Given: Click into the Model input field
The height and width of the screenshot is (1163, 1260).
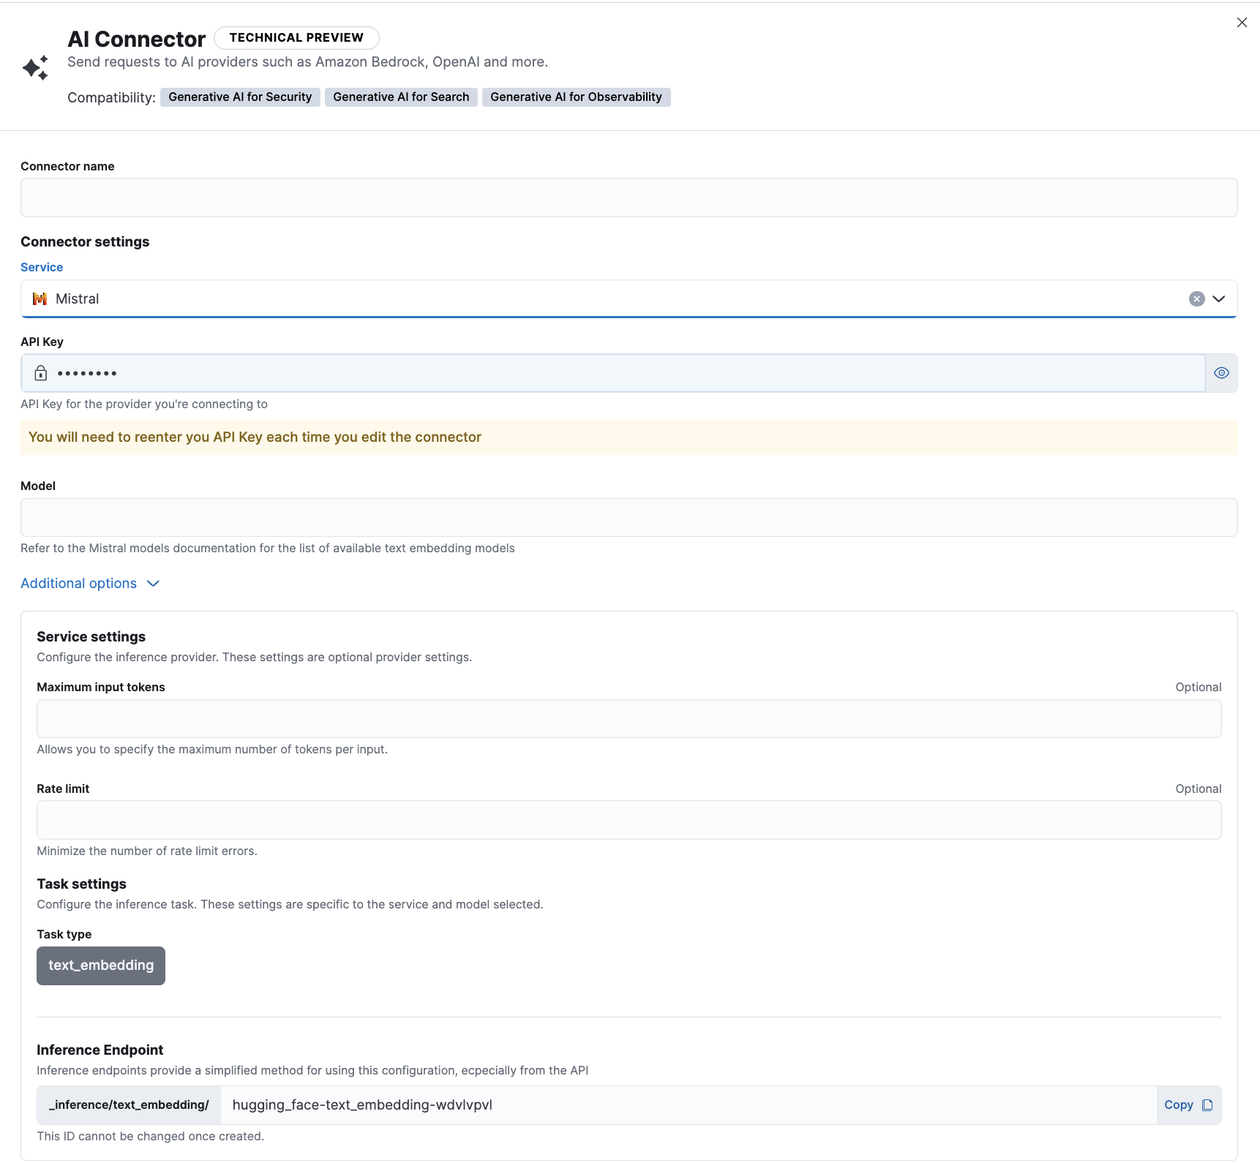Looking at the screenshot, I should pos(629,518).
